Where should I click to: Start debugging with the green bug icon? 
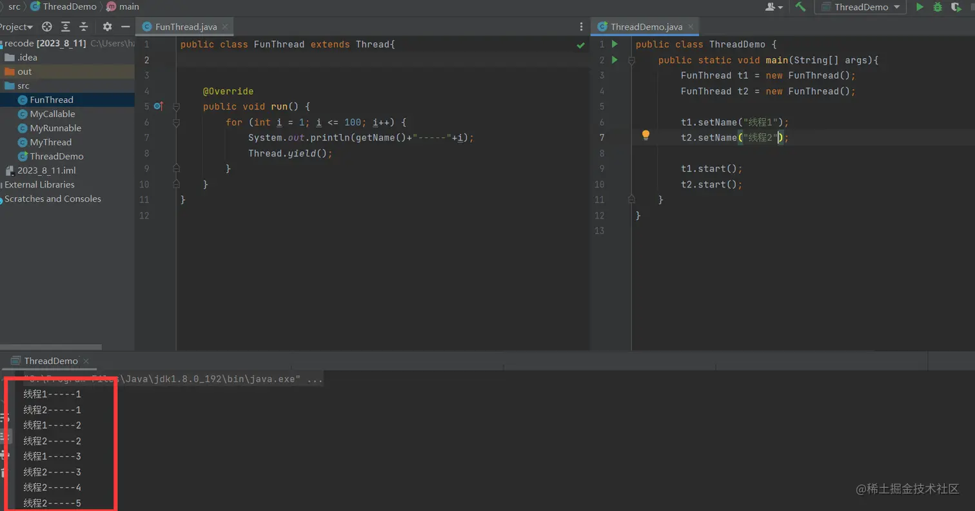coord(938,7)
